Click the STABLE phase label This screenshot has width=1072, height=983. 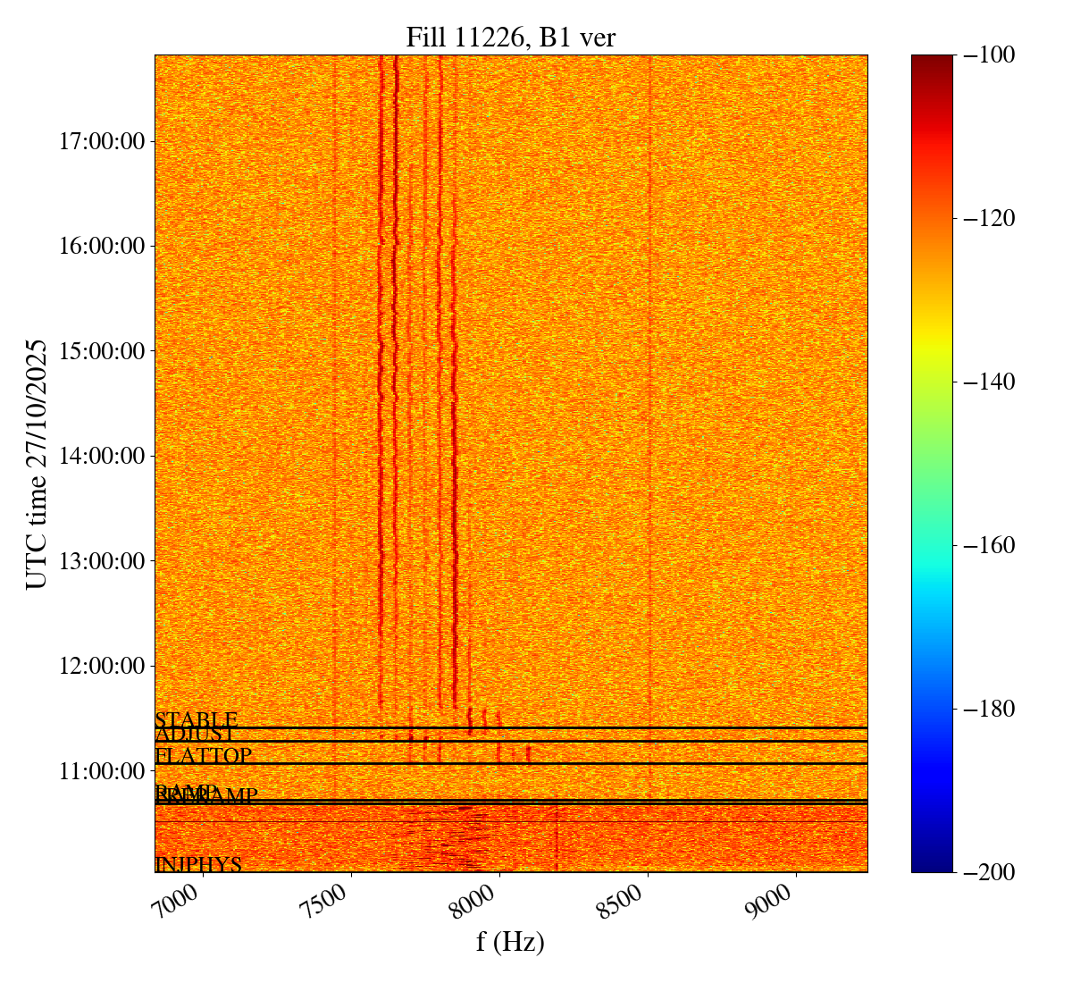tap(196, 720)
